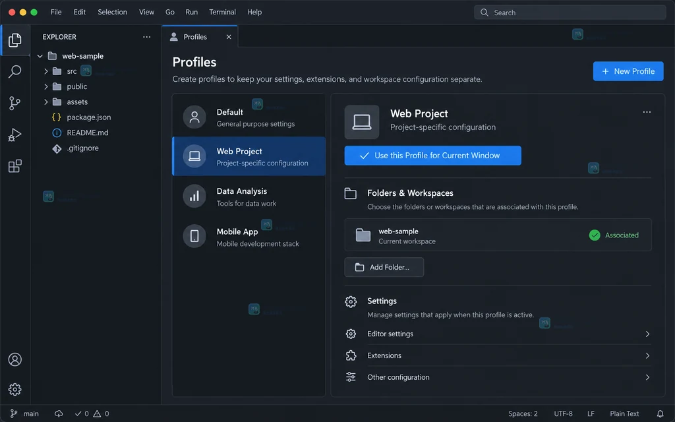Click the Explorer more actions ellipsis
Viewport: 675px width, 422px height.
click(147, 37)
